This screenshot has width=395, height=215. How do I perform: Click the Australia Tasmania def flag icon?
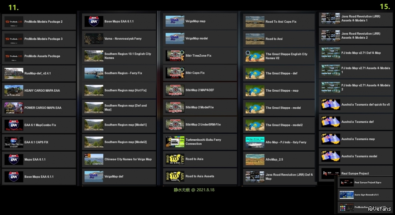click(x=331, y=122)
